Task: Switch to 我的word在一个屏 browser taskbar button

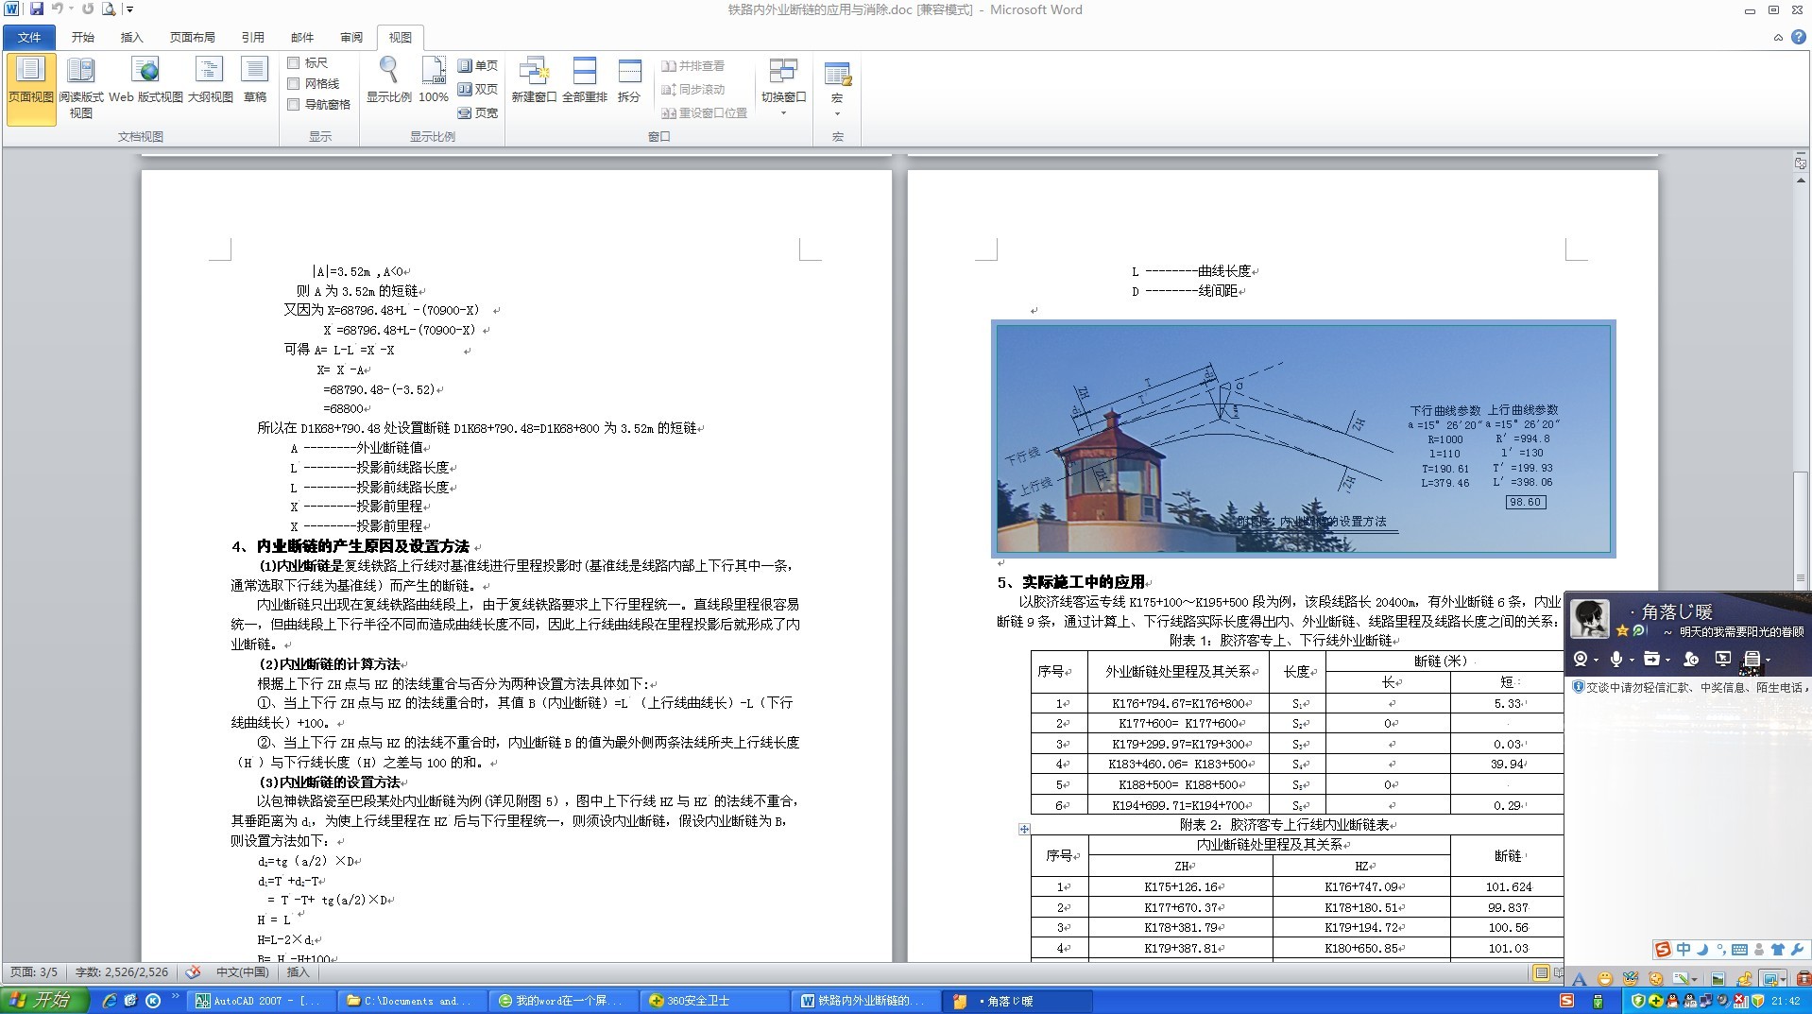Action: (564, 1001)
